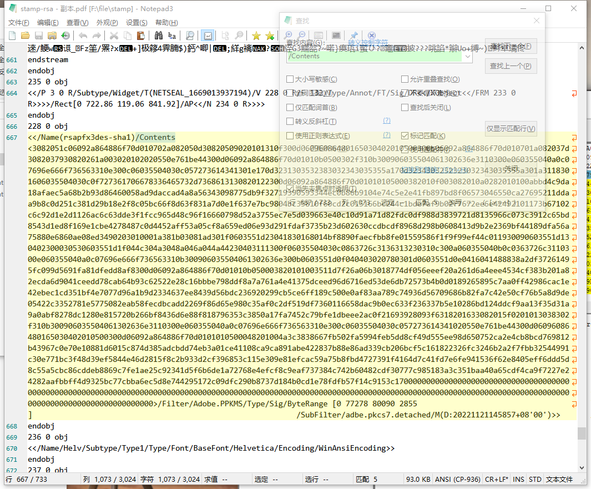Click the folder-with-disk icon beside the Save icon

coord(52,36)
